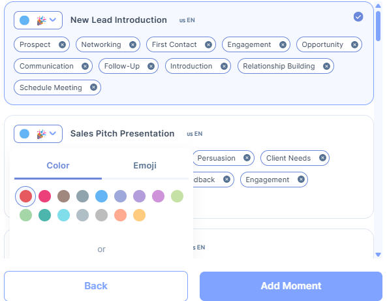
Task: Remove the Networking tag
Action: coord(132,44)
